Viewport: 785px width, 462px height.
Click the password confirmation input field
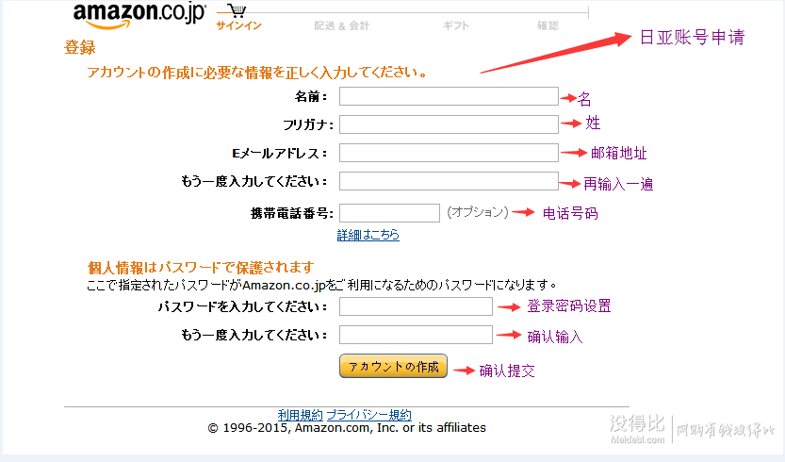[x=416, y=335]
